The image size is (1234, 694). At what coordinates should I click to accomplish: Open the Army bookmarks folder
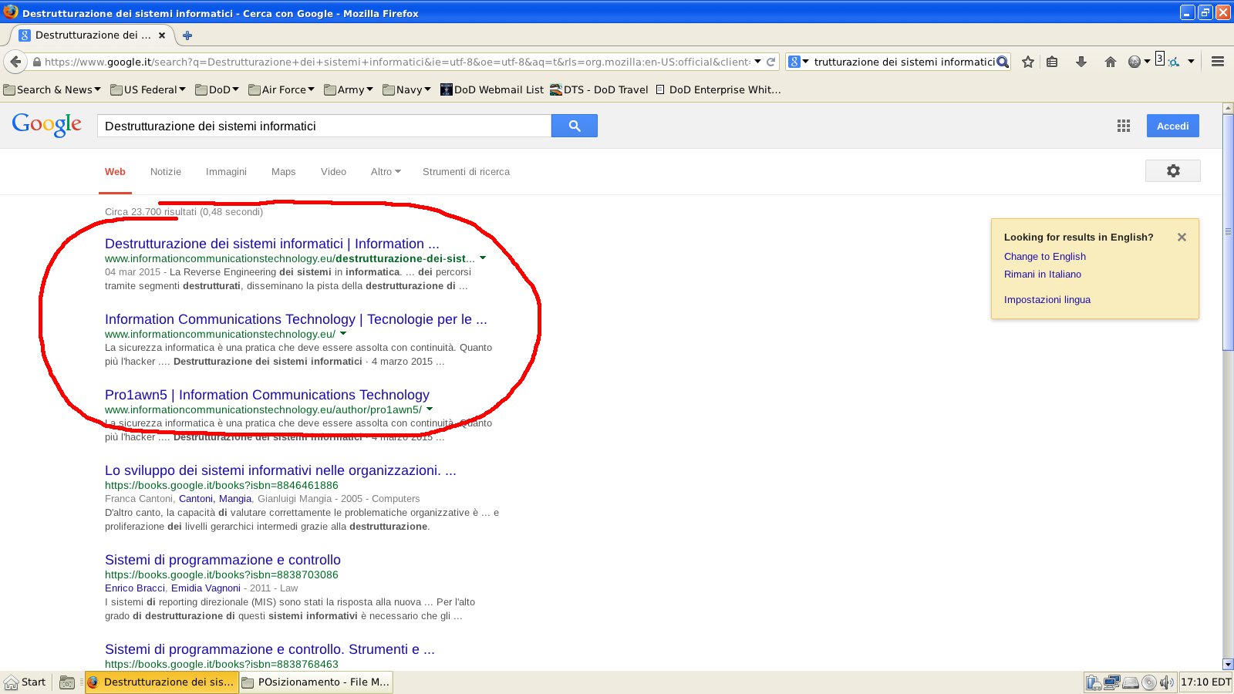click(x=349, y=89)
